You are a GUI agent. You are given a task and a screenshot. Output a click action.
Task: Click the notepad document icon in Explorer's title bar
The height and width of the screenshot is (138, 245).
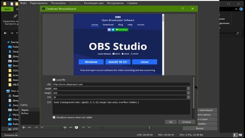12,3
